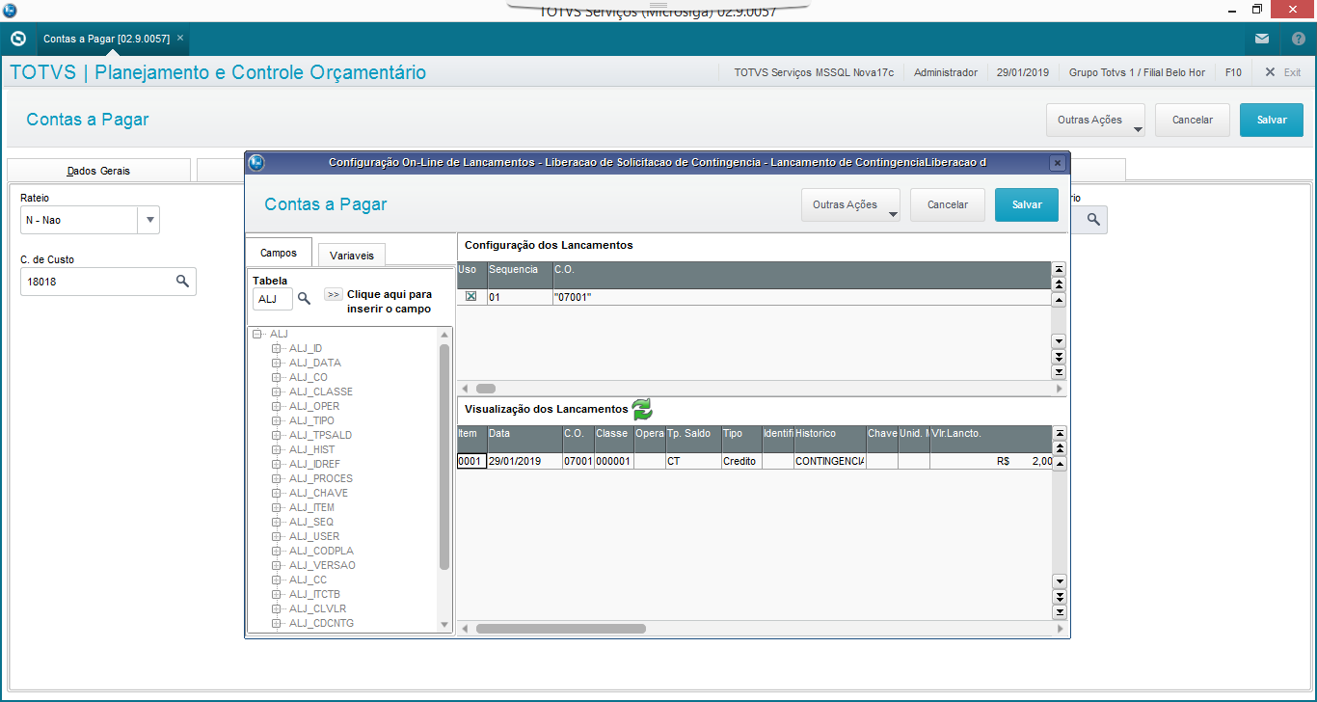Viewport: 1317px width, 702px height.
Task: Switch to the Variaveis tab
Action: click(352, 255)
